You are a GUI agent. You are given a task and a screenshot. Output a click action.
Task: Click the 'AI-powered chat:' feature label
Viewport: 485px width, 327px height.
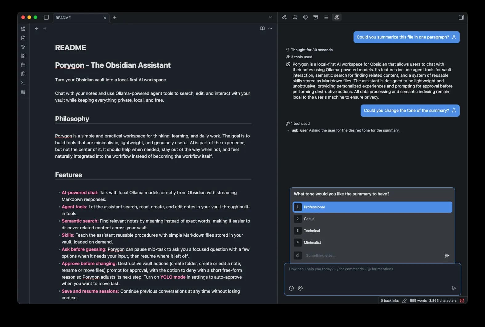click(80, 193)
